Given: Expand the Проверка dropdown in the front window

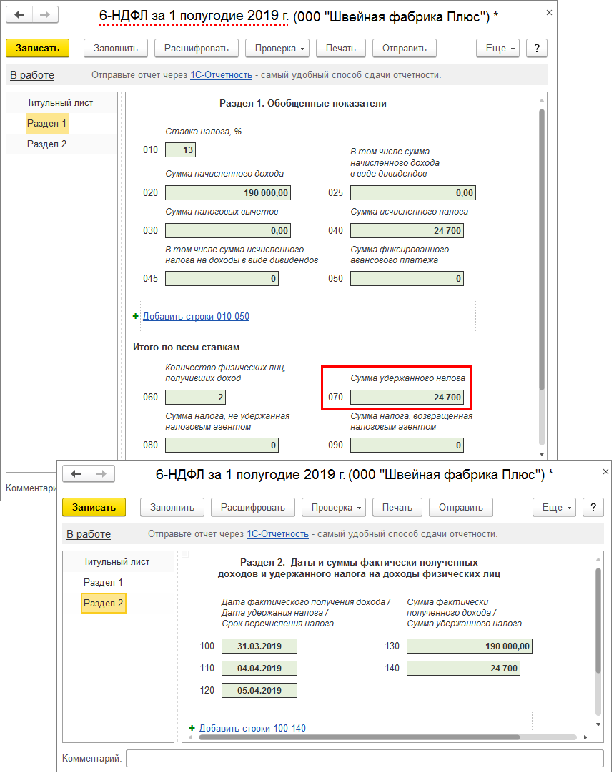Looking at the screenshot, I should 333,507.
